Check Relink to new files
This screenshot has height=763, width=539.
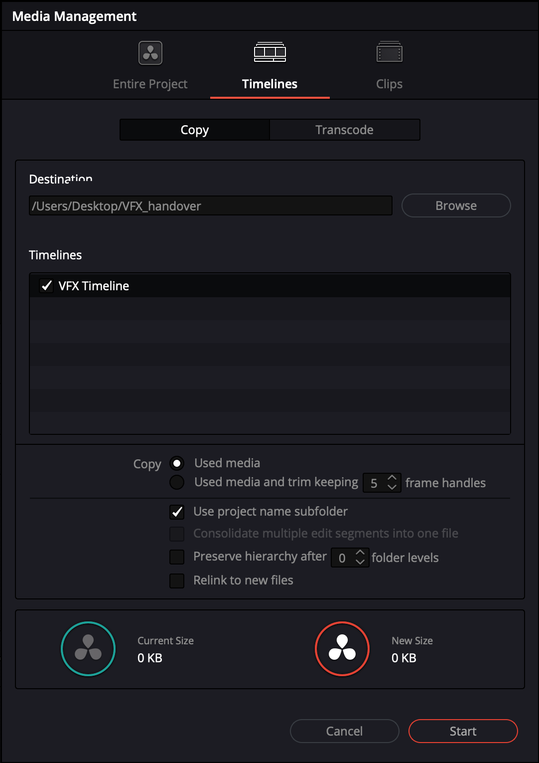tap(177, 580)
